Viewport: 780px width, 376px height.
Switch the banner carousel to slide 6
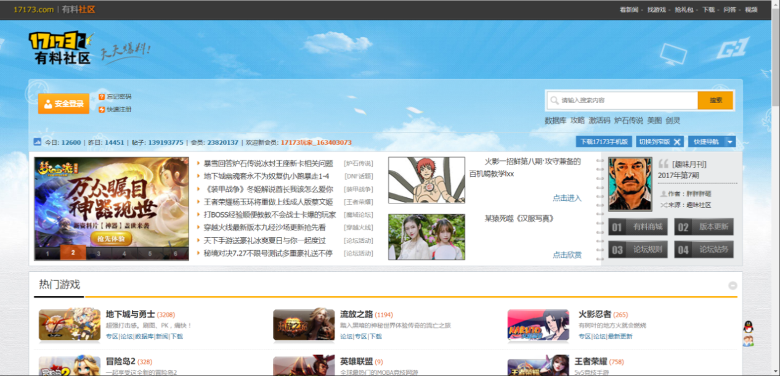click(x=176, y=253)
